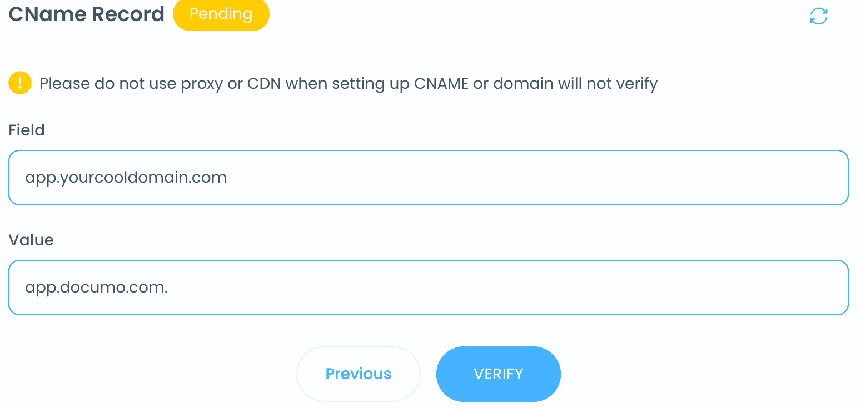Select the word CNAME in the warning
The width and height of the screenshot is (861, 408).
(x=440, y=84)
